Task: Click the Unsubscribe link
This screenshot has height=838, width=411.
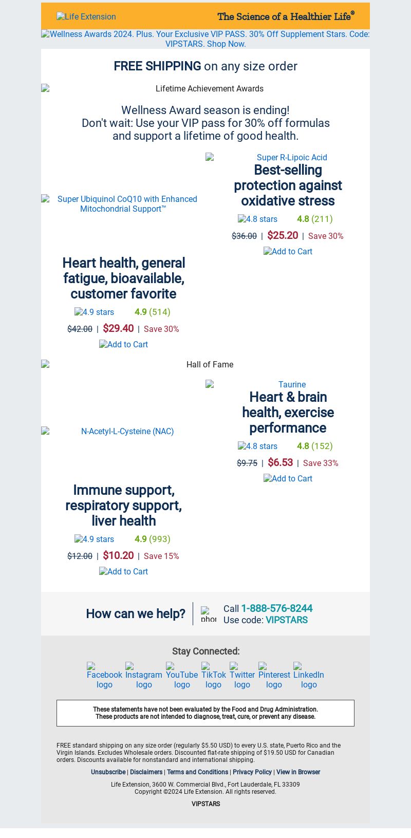Action: click(108, 772)
